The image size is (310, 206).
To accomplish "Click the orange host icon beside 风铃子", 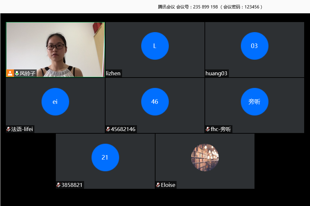I will point(10,73).
